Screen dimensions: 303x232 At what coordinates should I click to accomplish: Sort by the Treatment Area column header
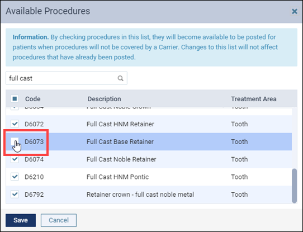(x=254, y=99)
